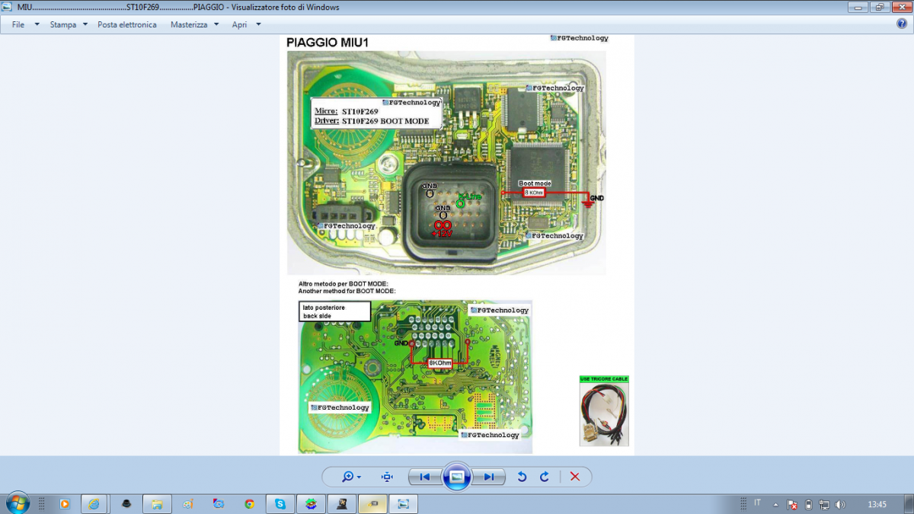Minimize the photo viewer window
The height and width of the screenshot is (514, 914).
click(x=858, y=7)
